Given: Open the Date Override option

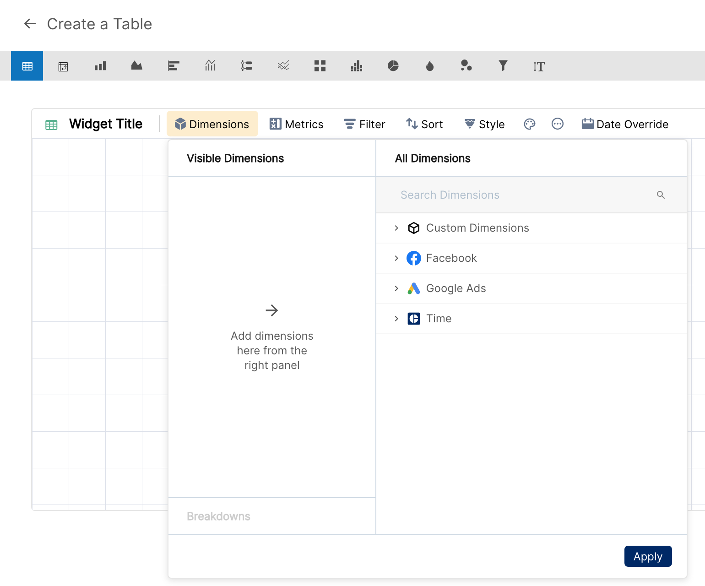Looking at the screenshot, I should pyautogui.click(x=625, y=124).
